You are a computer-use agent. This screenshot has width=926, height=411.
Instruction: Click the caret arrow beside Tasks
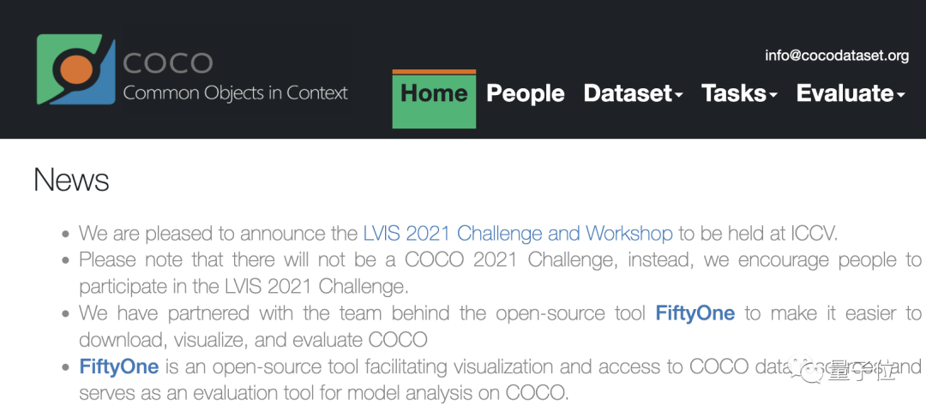[x=773, y=96]
